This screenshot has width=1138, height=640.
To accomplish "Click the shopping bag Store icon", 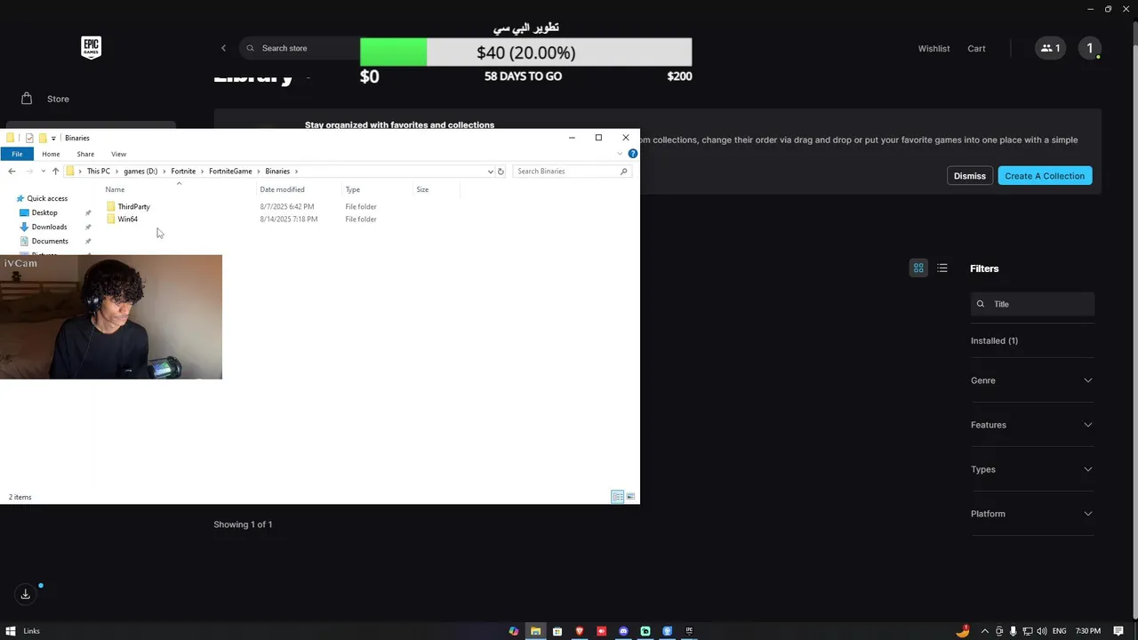I will 27,99.
